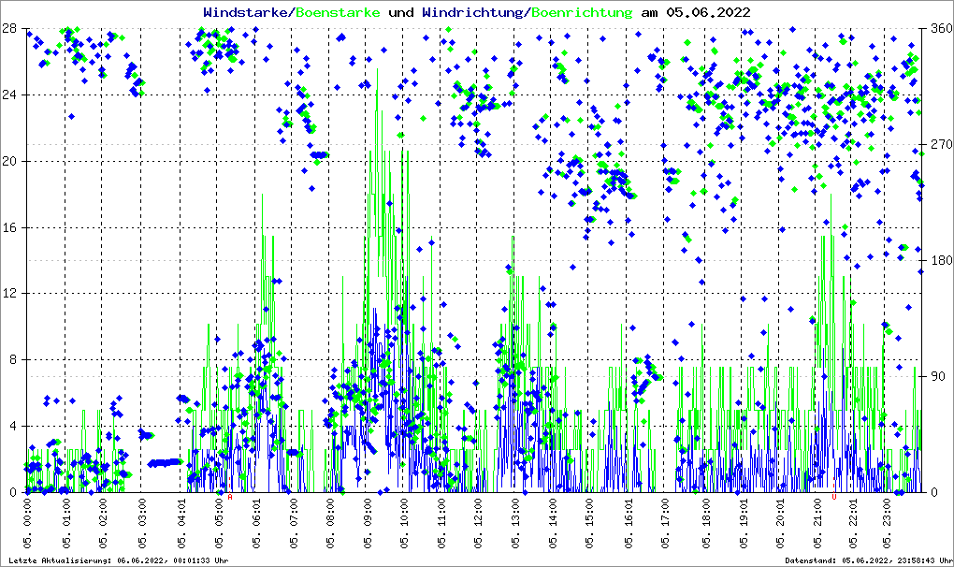Click green 'Boenstarke' in the title
954x567 pixels.
(338, 12)
